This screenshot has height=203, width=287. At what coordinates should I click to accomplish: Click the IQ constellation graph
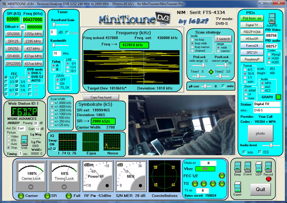67,142
